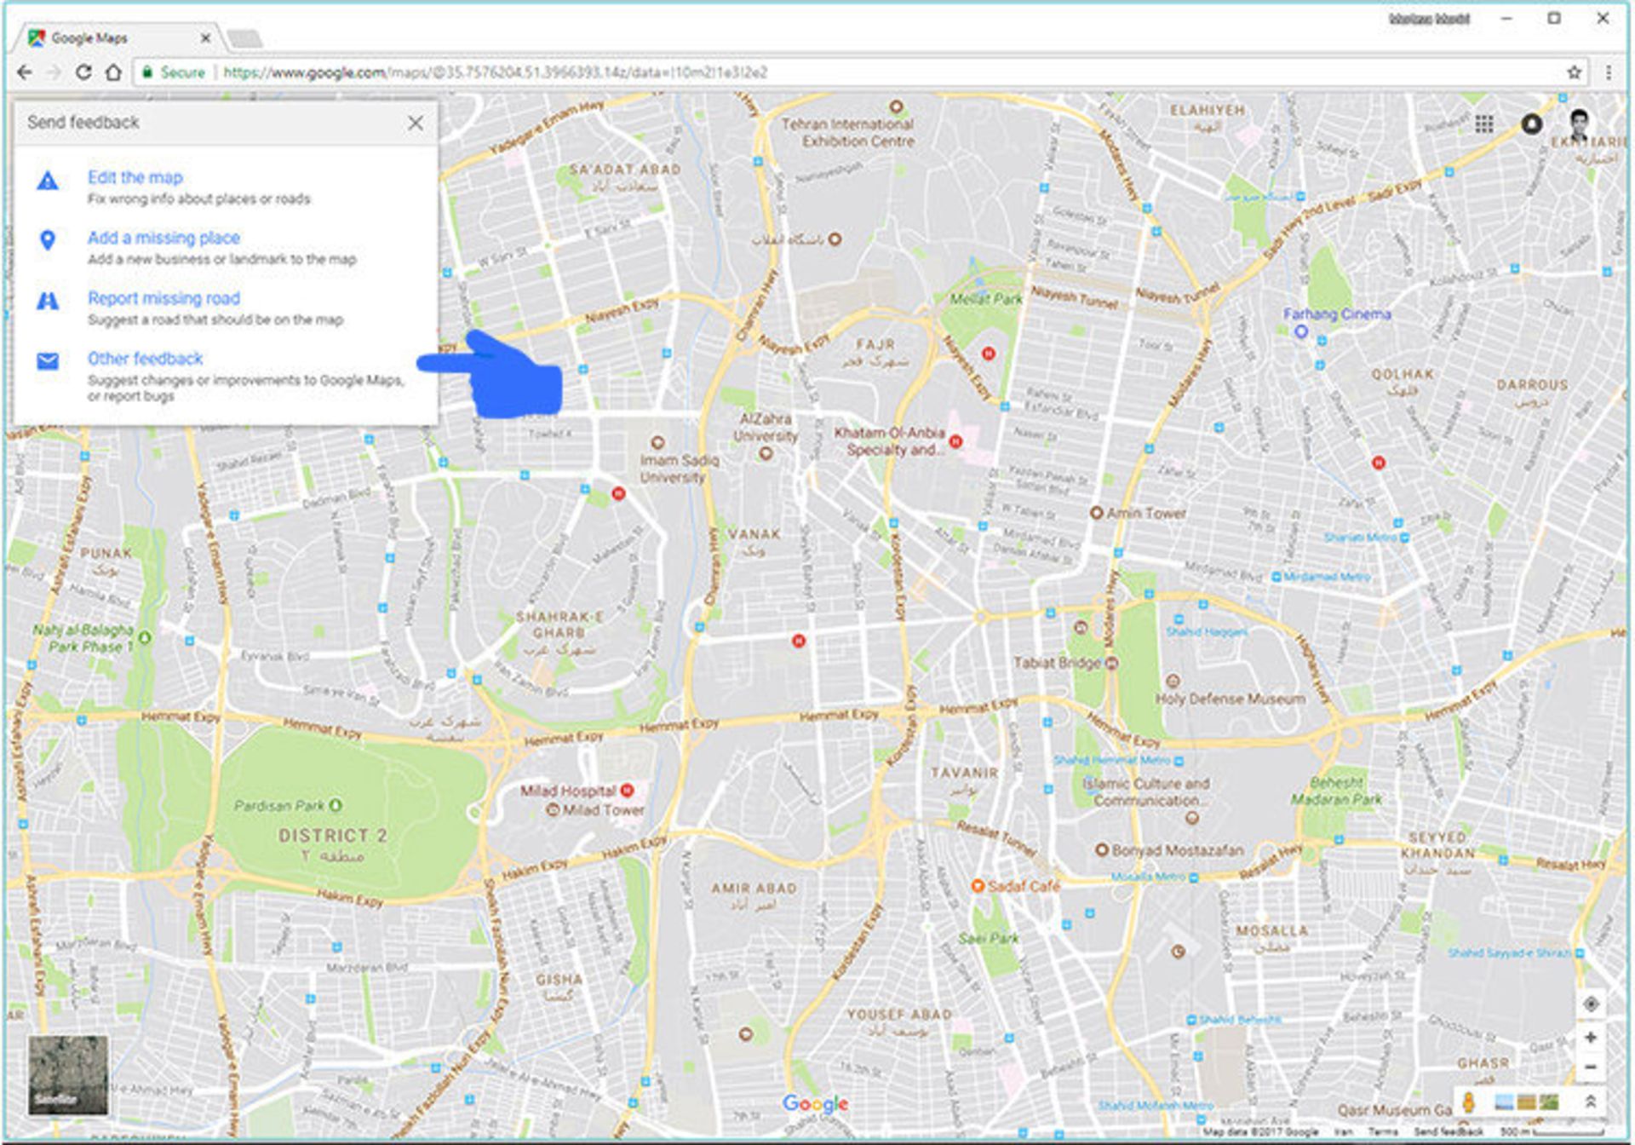1635x1145 pixels.
Task: Click AlZahra University marker
Action: [766, 454]
